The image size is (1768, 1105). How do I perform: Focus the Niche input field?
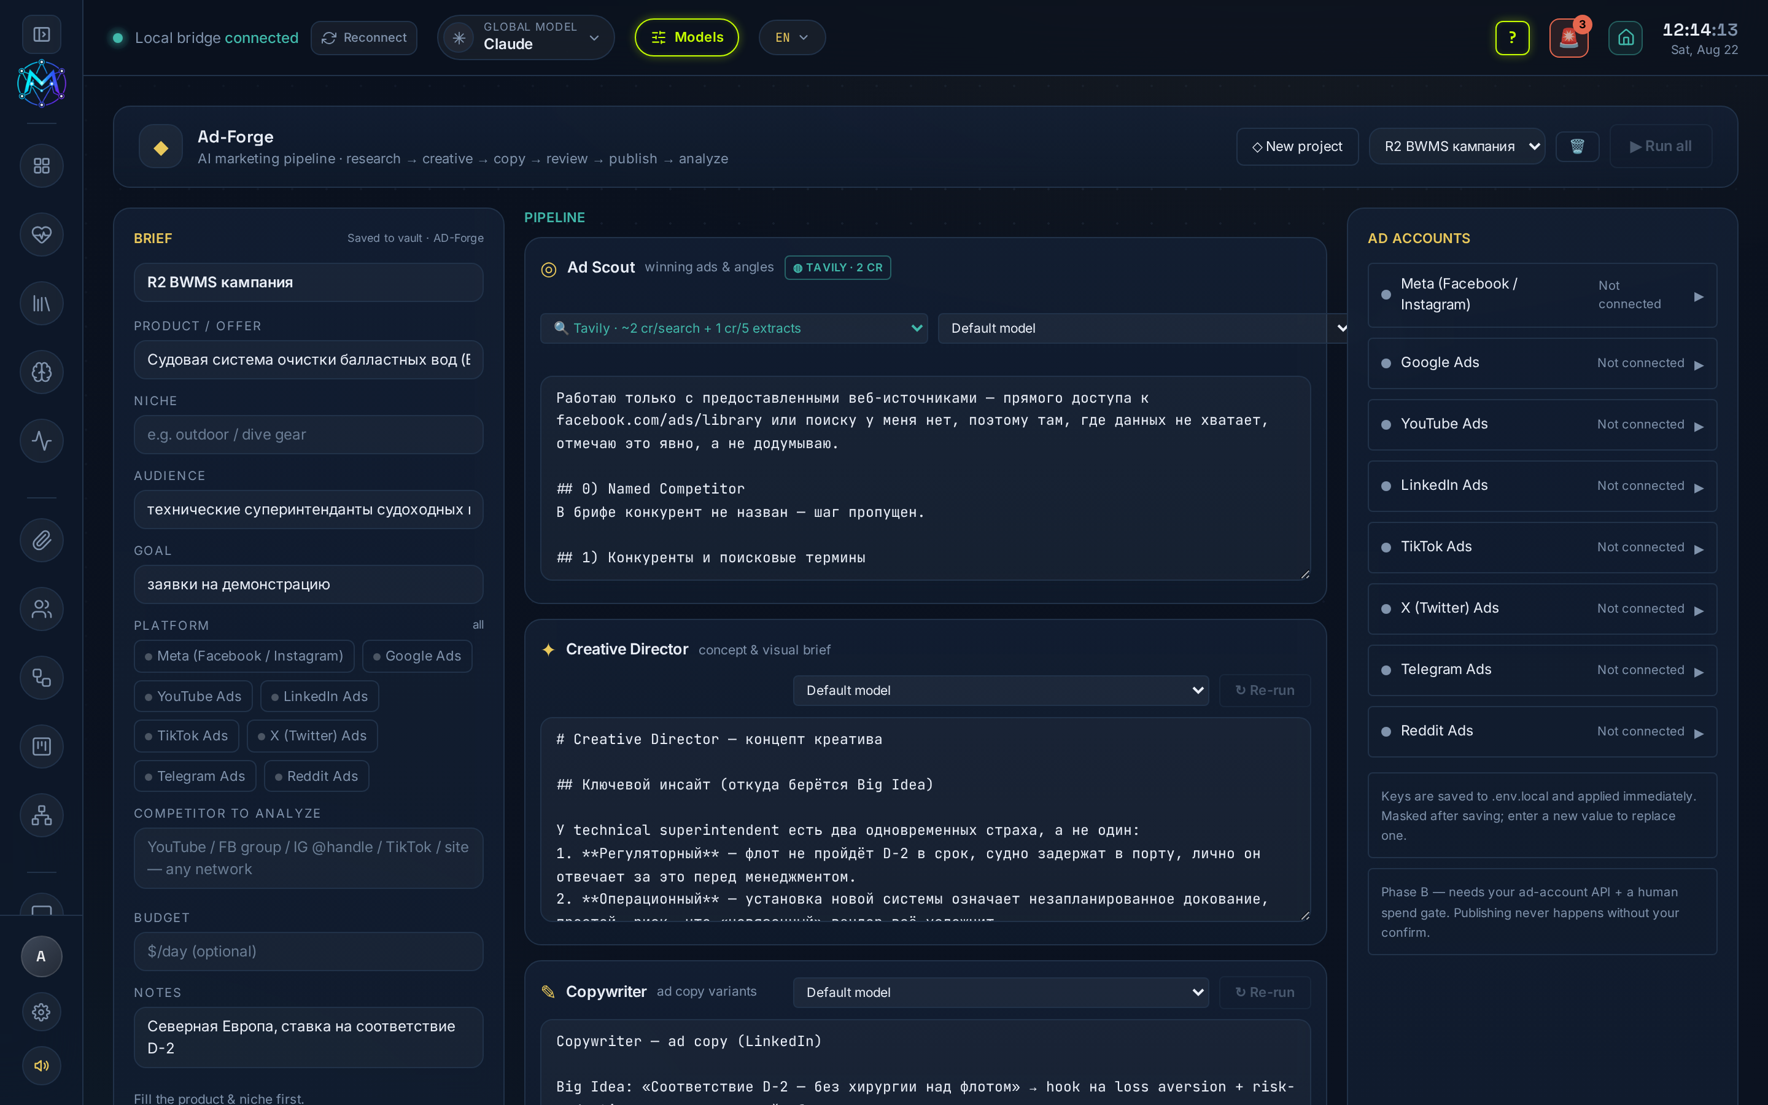coord(308,434)
